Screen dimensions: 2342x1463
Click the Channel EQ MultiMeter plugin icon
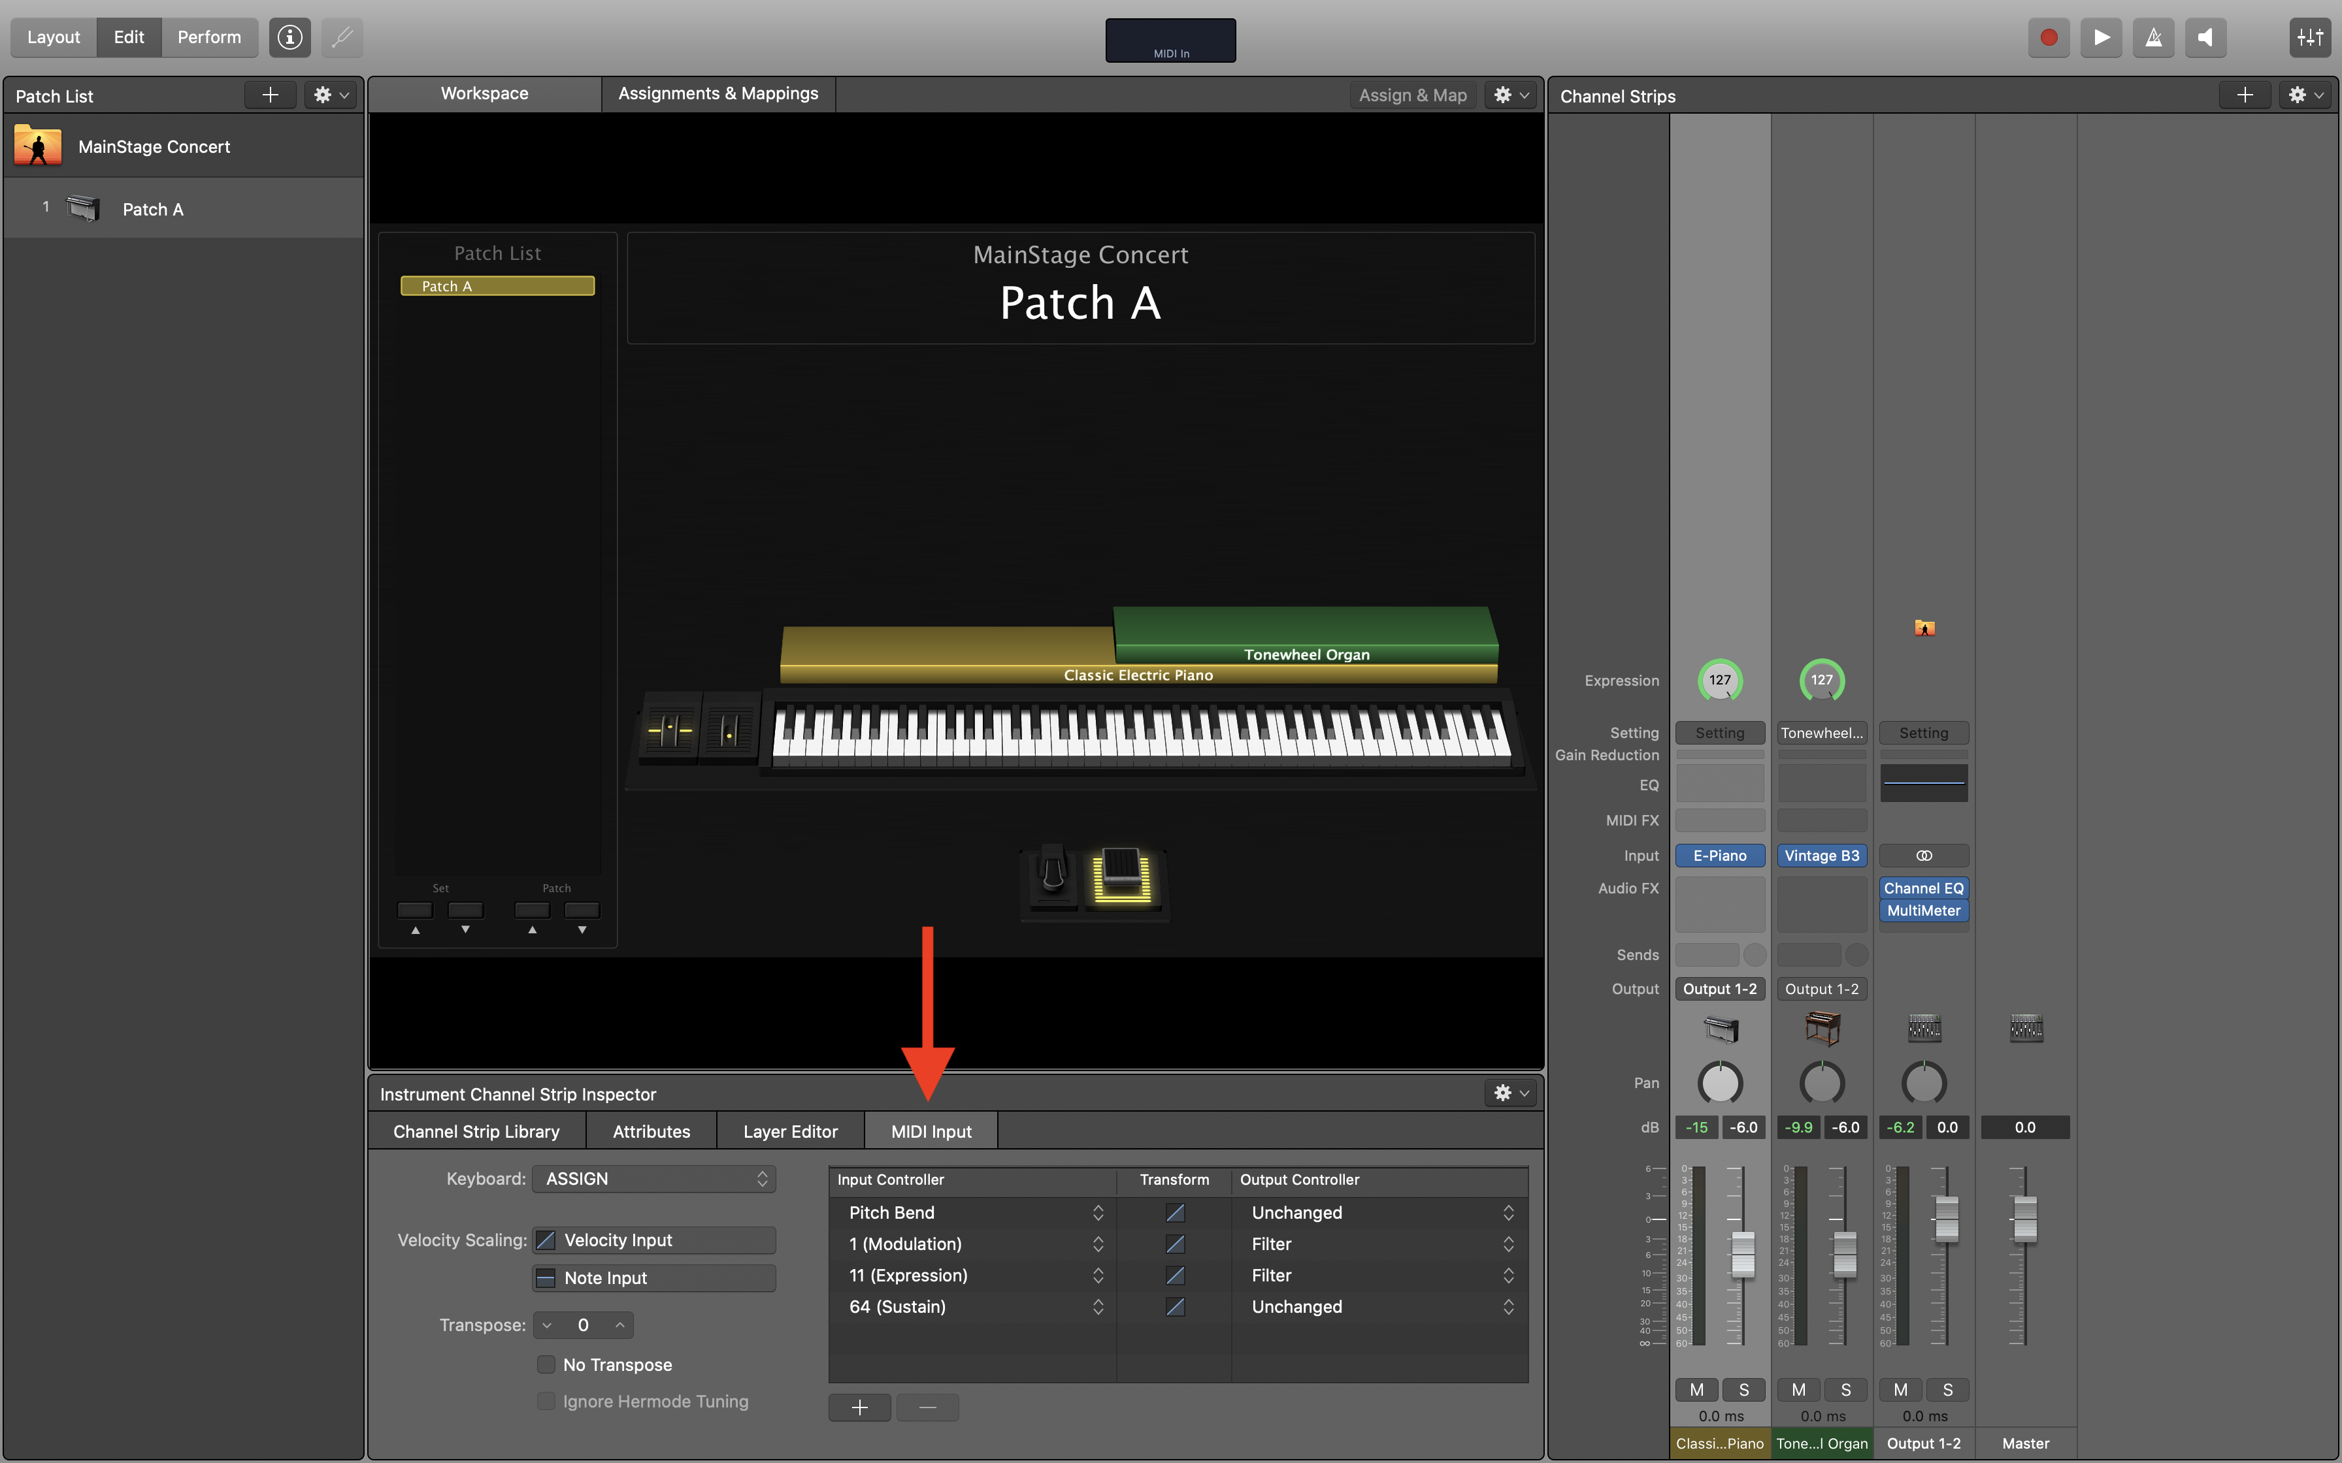pyautogui.click(x=1922, y=898)
